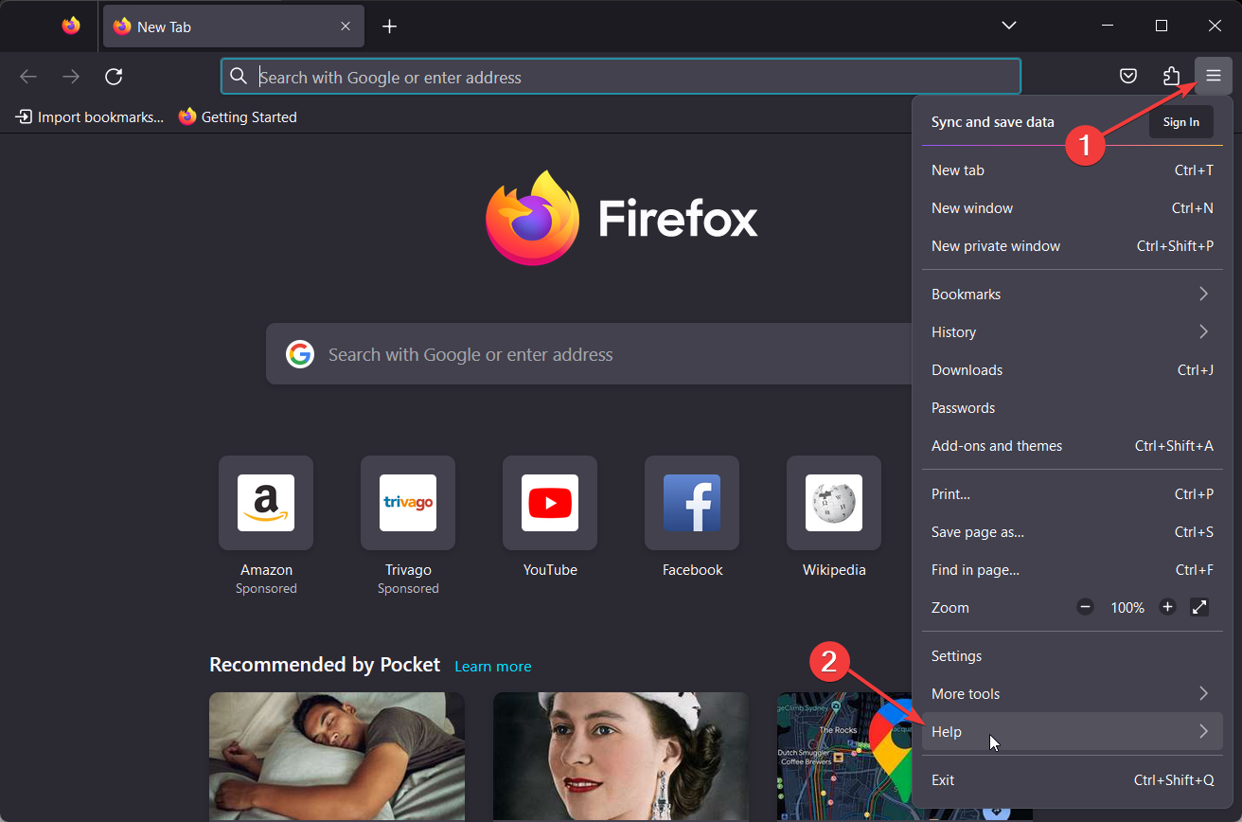Reload the current page
1242x822 pixels.
coord(114,76)
